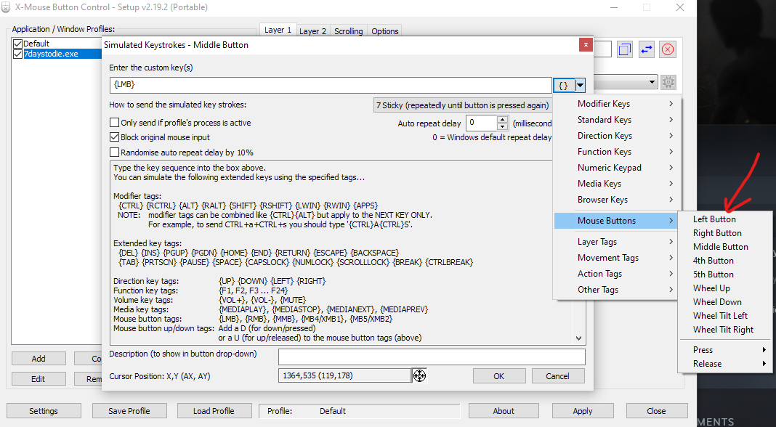Expand the Other Tags submenu
This screenshot has height=427, width=776.
point(618,290)
